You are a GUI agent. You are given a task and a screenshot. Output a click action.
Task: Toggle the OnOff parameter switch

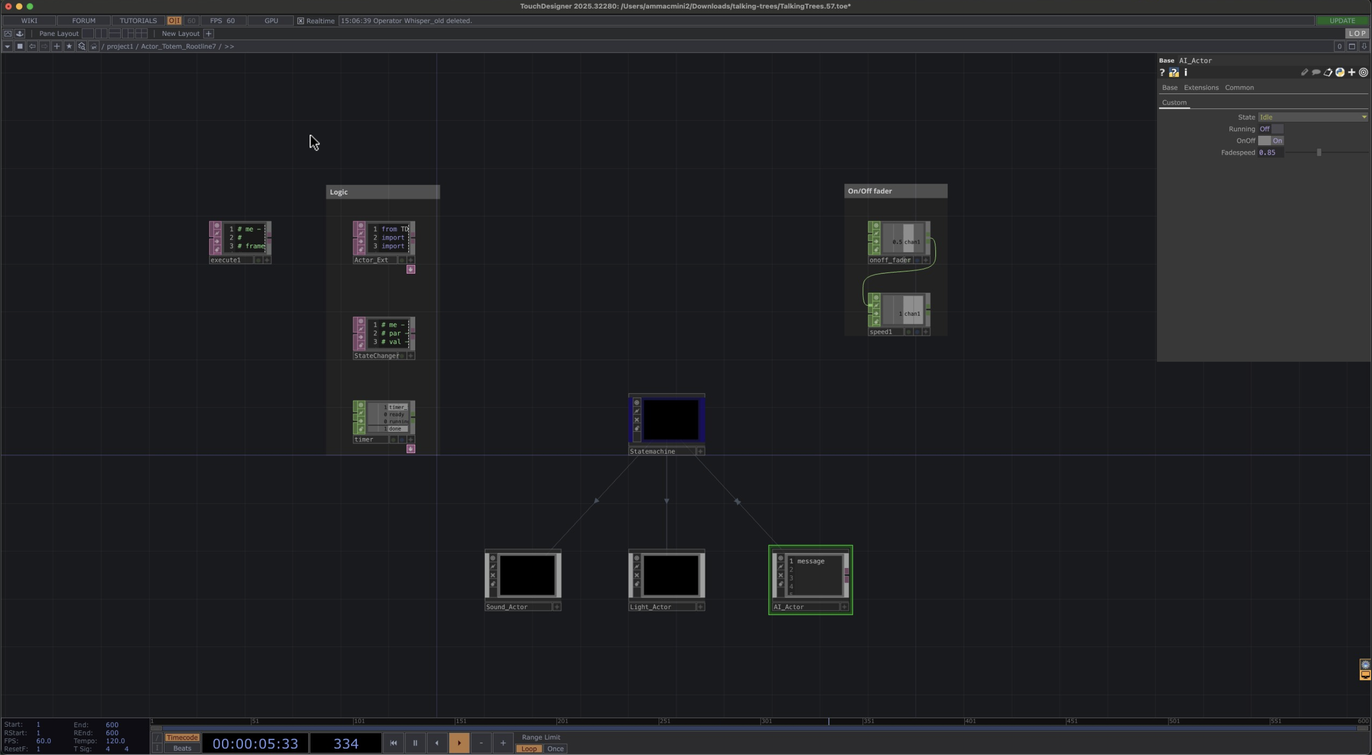pyautogui.click(x=1271, y=141)
